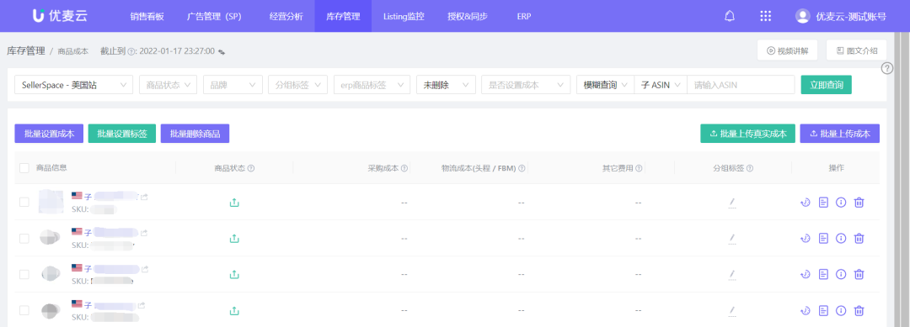Go to 授权&同步 tab

click(468, 16)
